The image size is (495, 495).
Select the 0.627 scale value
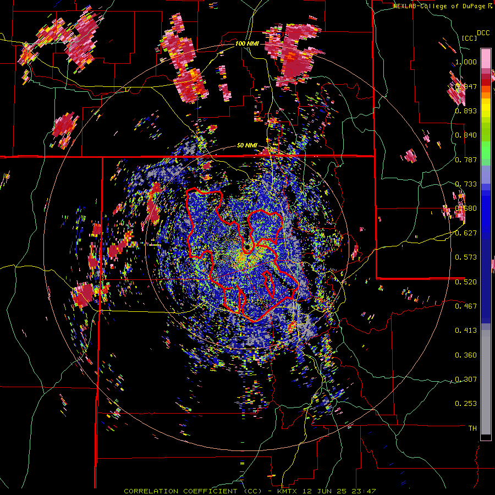466,233
